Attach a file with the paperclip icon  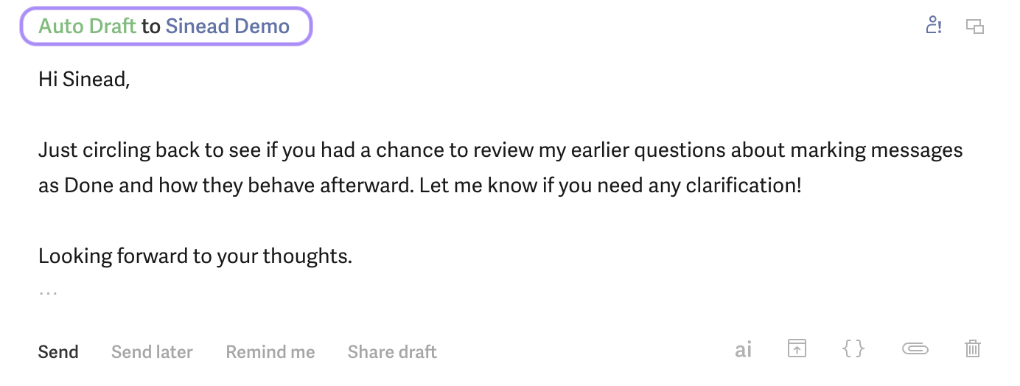coord(915,349)
